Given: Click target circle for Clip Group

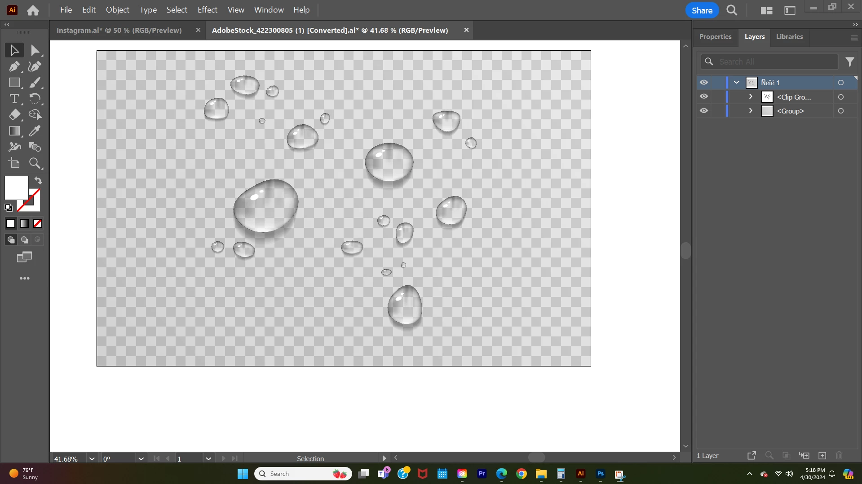Looking at the screenshot, I should point(841,97).
